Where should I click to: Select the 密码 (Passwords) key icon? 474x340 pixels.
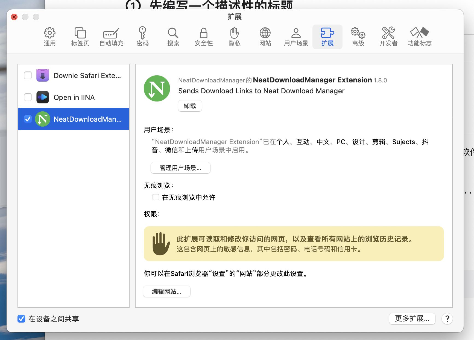[142, 37]
